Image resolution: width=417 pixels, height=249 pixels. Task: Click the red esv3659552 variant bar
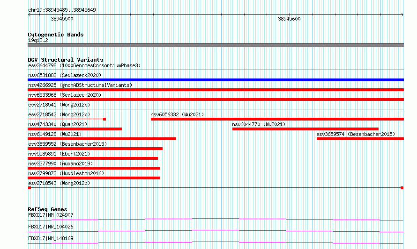[95, 149]
